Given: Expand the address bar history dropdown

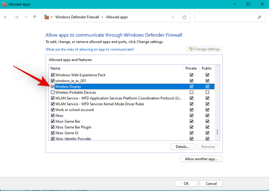Looking at the screenshot, I should click(x=173, y=17).
